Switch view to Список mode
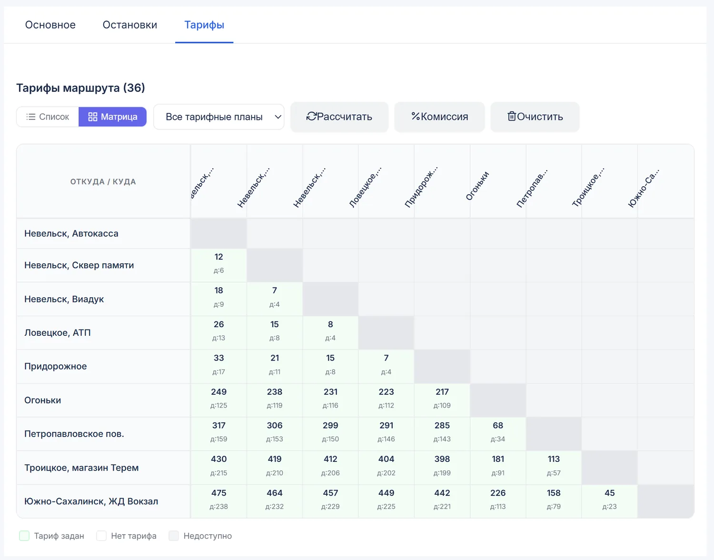The image size is (714, 560). tap(48, 117)
